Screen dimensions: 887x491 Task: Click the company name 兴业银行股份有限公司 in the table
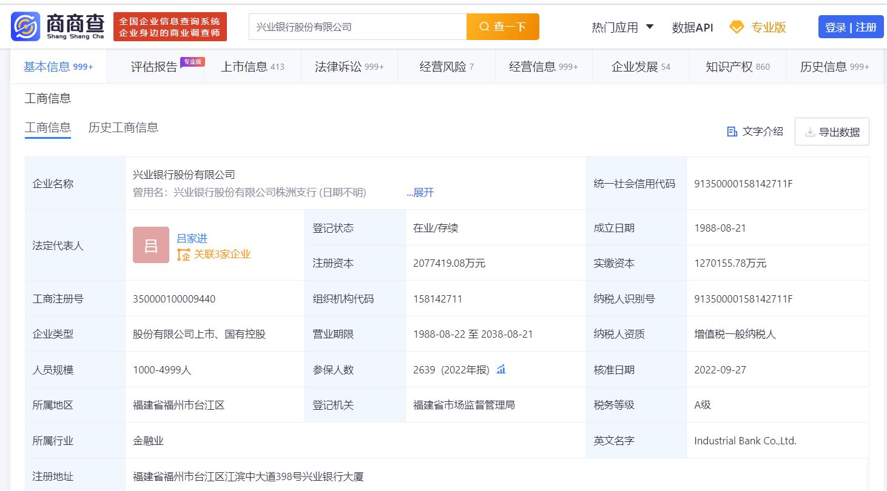coord(184,175)
